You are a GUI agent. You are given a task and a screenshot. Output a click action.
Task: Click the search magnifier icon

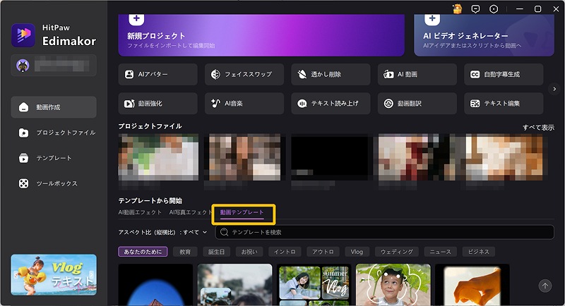point(224,232)
